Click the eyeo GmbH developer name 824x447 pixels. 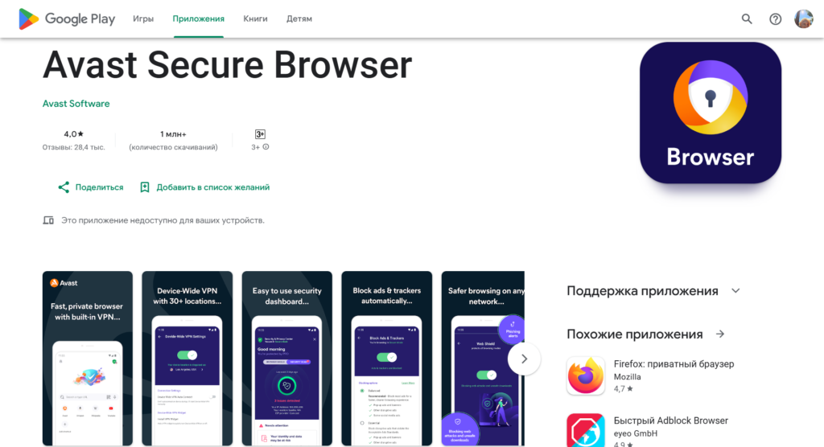tap(636, 433)
